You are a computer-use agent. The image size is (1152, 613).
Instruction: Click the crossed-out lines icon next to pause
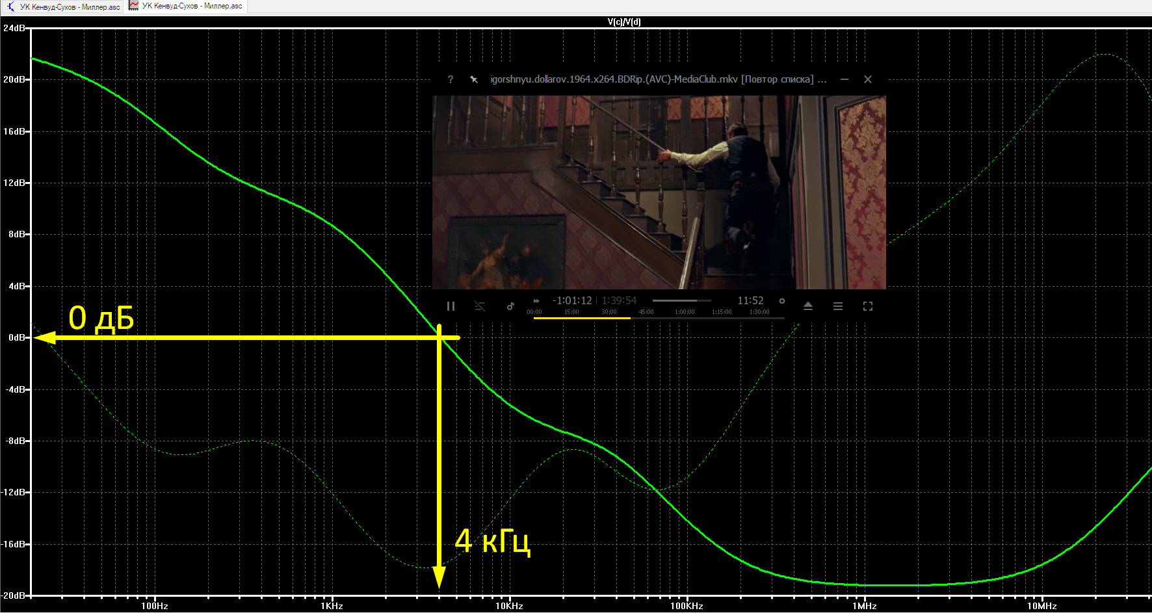pyautogui.click(x=480, y=306)
